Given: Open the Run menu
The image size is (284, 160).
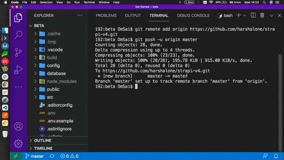Looking at the screenshot, I should coord(77,2).
